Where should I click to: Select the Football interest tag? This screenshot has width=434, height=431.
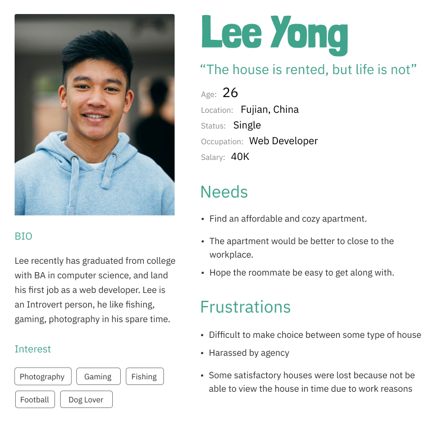point(35,400)
